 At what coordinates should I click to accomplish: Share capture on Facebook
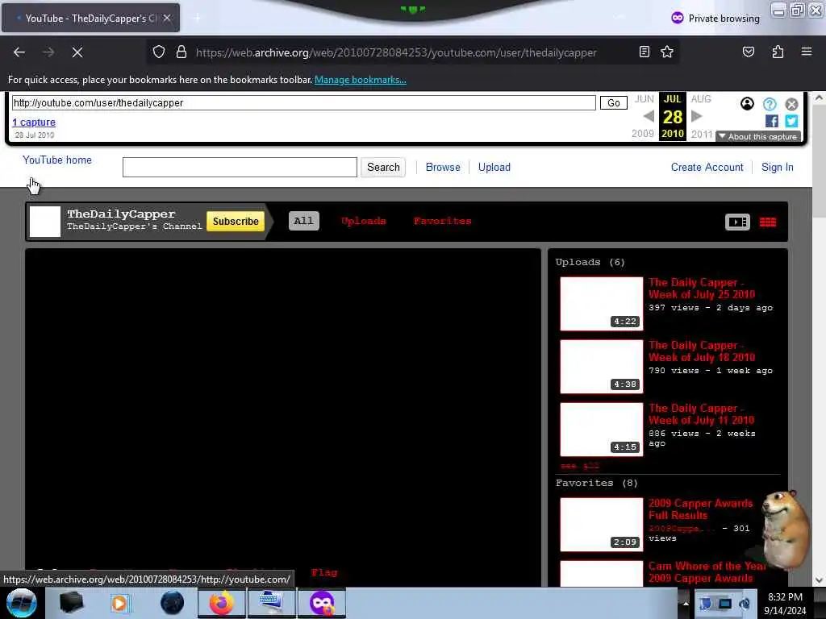(x=772, y=121)
